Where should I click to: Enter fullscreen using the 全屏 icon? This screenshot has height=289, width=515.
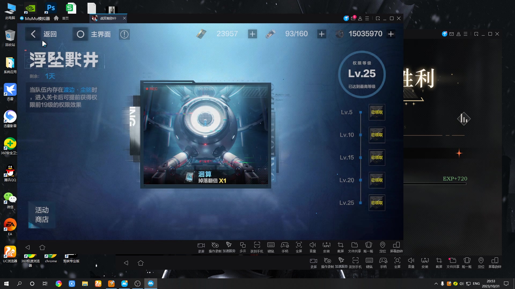tap(299, 247)
